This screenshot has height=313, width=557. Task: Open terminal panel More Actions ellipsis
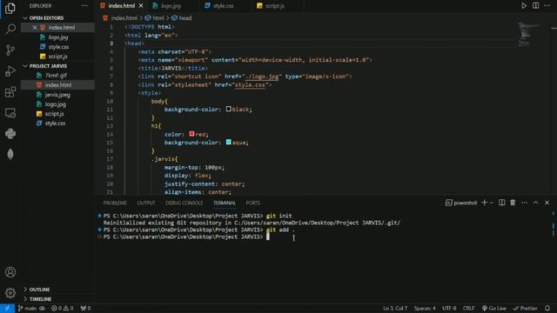pos(524,203)
